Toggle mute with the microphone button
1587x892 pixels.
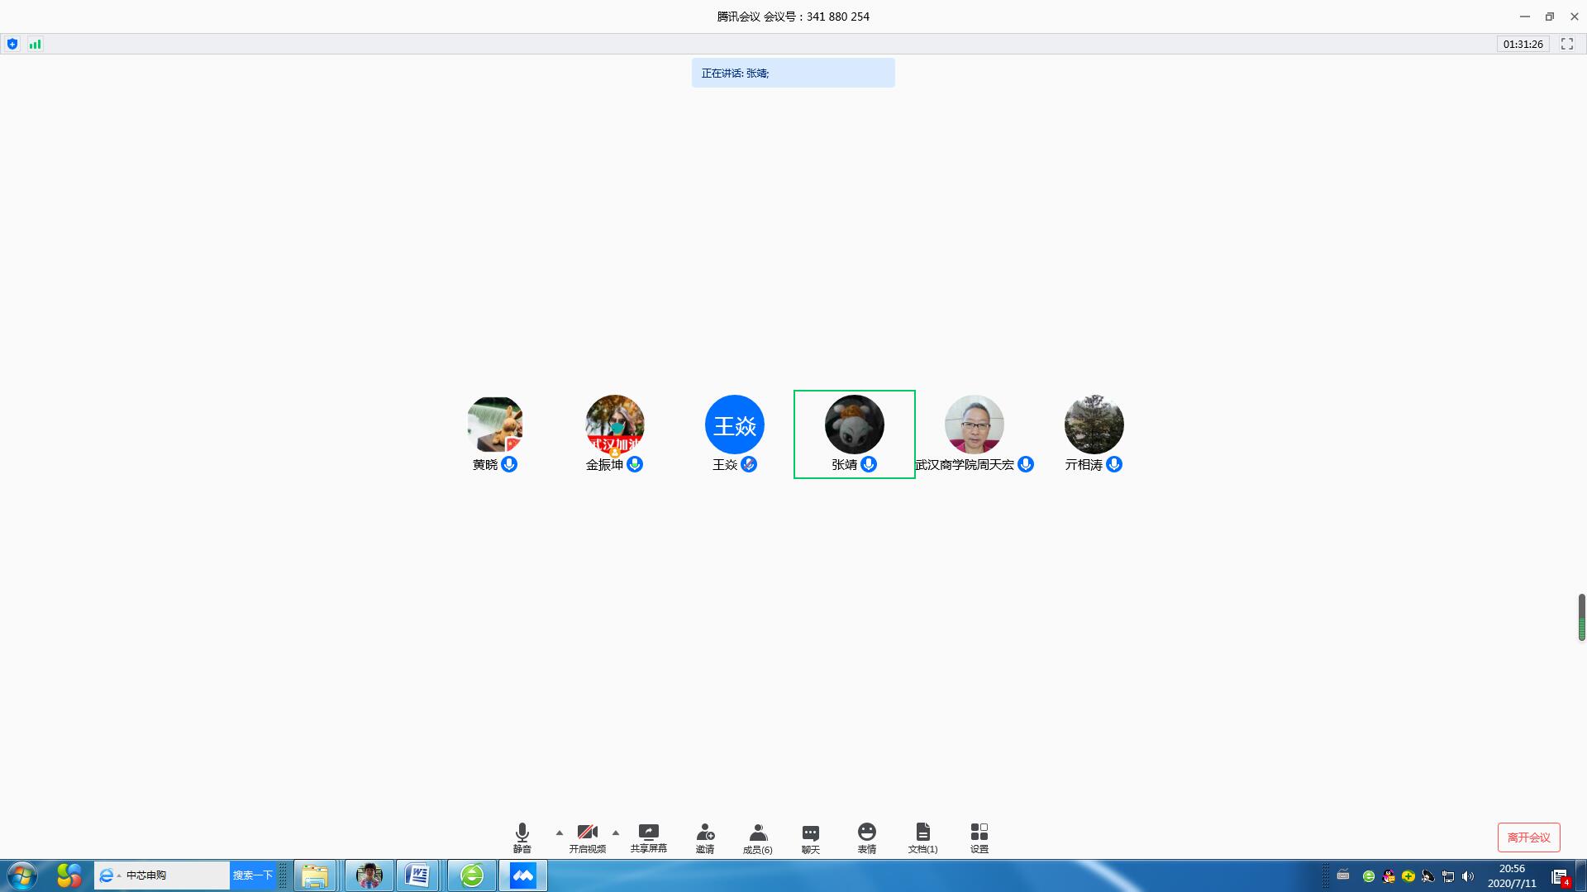point(522,833)
